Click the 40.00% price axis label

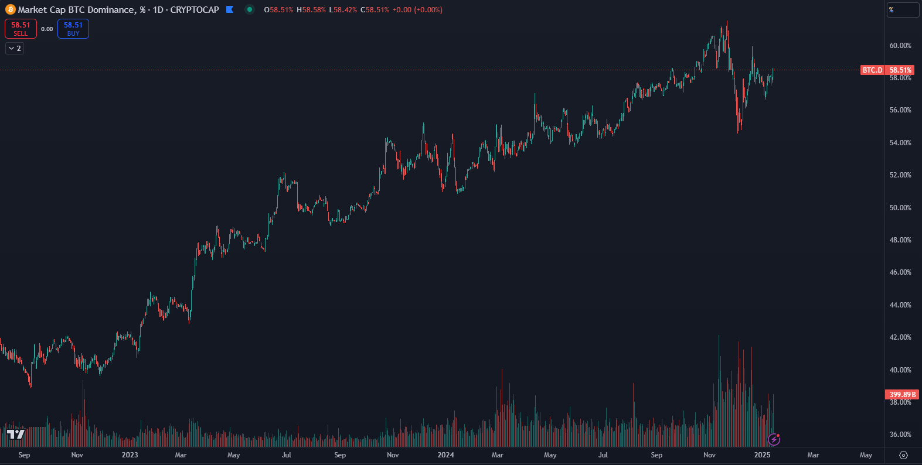coord(900,370)
